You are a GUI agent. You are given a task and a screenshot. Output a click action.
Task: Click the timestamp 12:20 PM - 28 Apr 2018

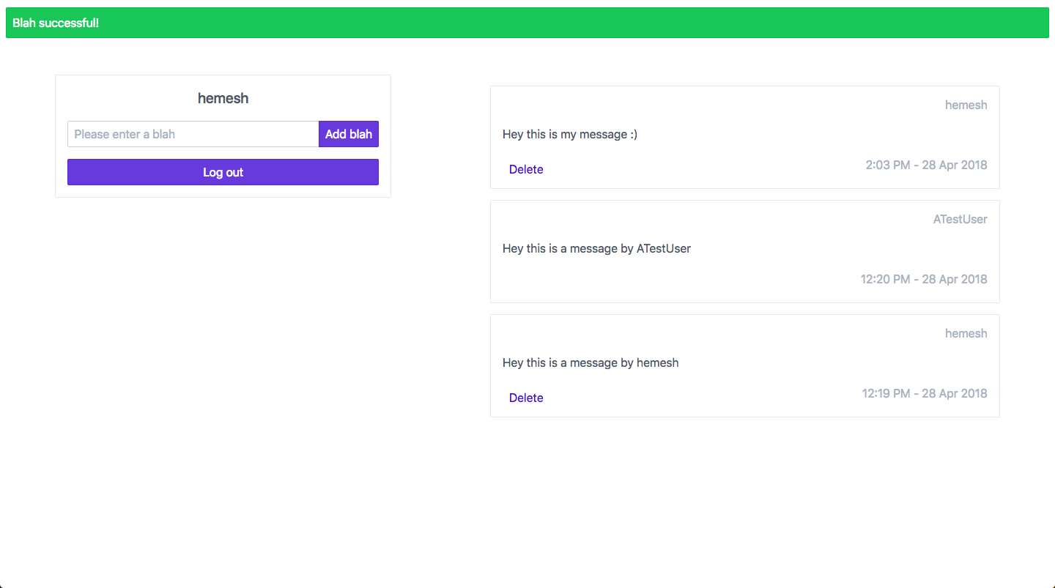point(924,279)
